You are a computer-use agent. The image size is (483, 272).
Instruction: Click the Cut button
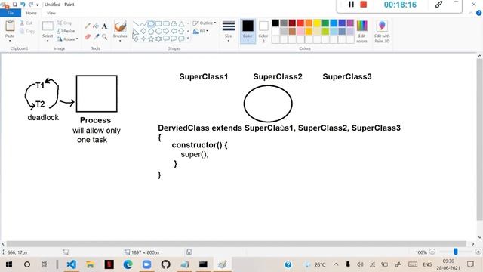click(x=26, y=23)
